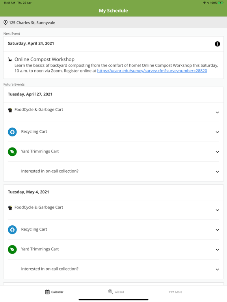The image size is (227, 302).
Task: Tap the green Yard Trimmings leaf icon under April 27
Action: coord(12,151)
